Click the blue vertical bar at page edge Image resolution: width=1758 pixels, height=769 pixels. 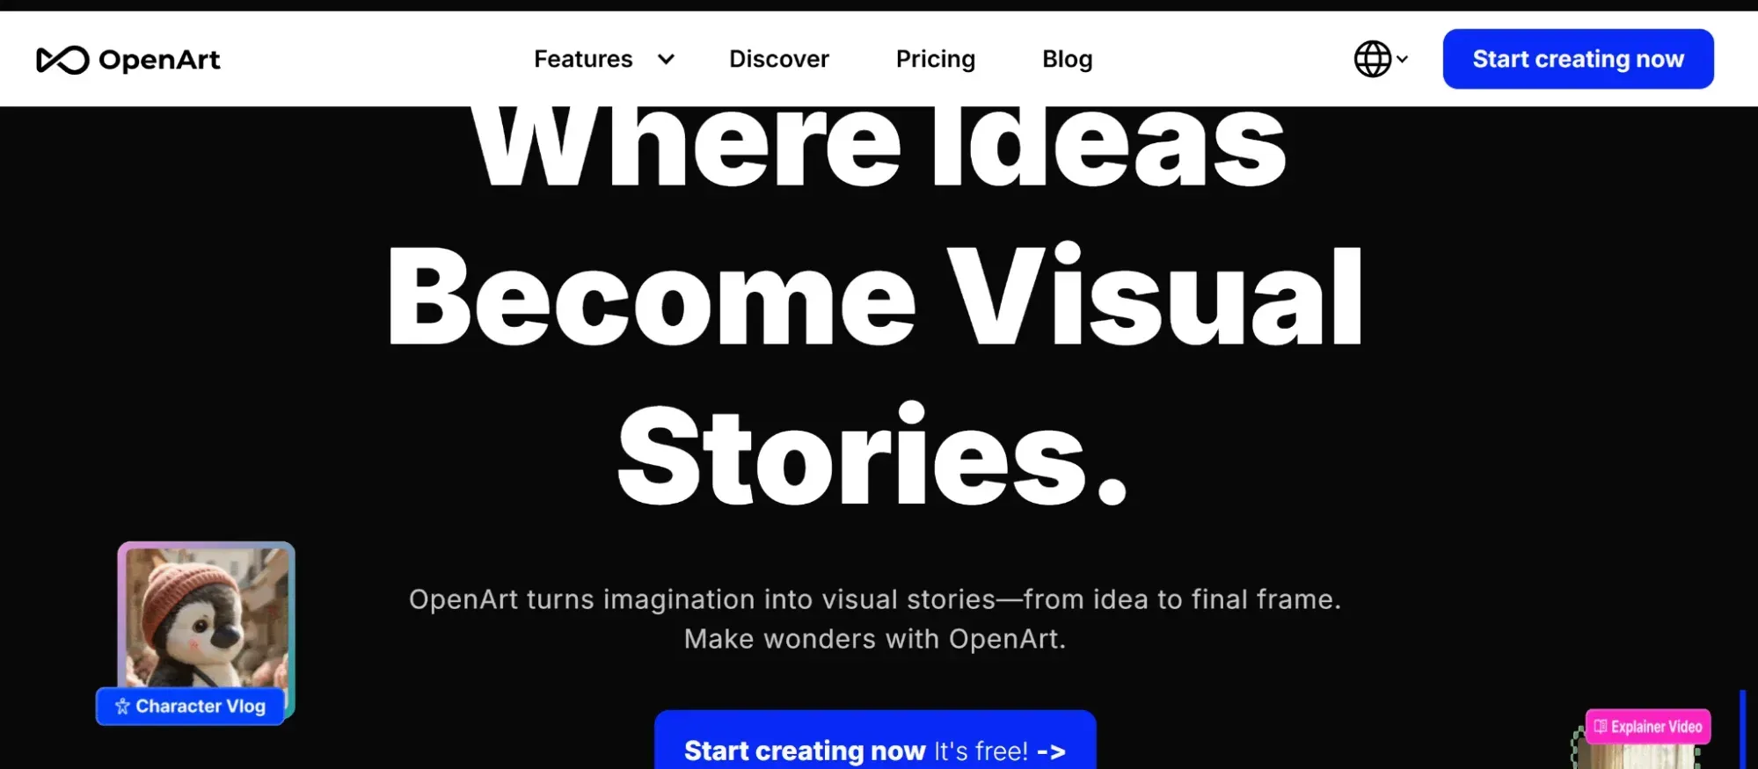pos(1742,729)
